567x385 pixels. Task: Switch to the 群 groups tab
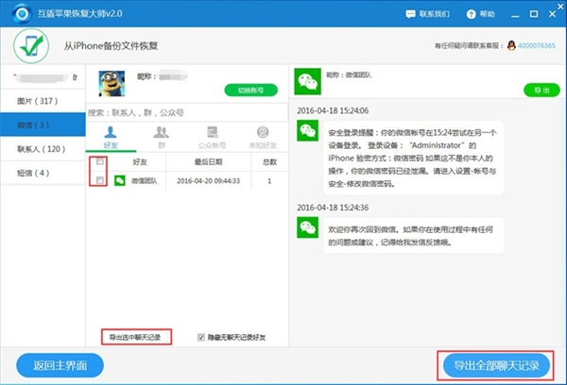pos(162,138)
